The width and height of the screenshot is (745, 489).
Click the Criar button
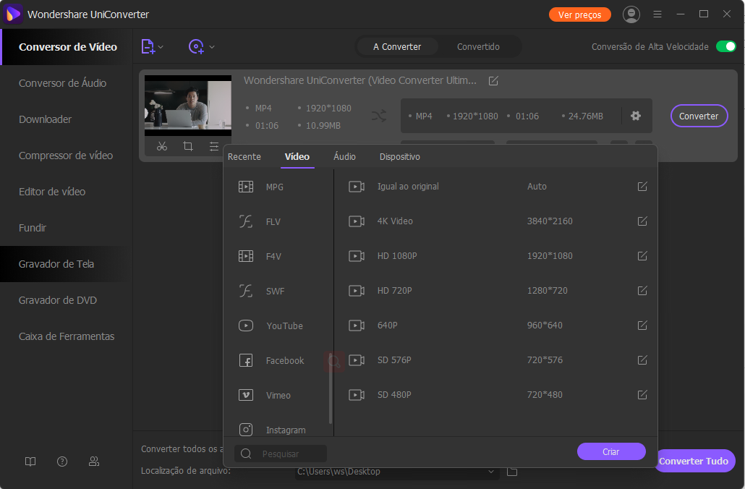(611, 451)
